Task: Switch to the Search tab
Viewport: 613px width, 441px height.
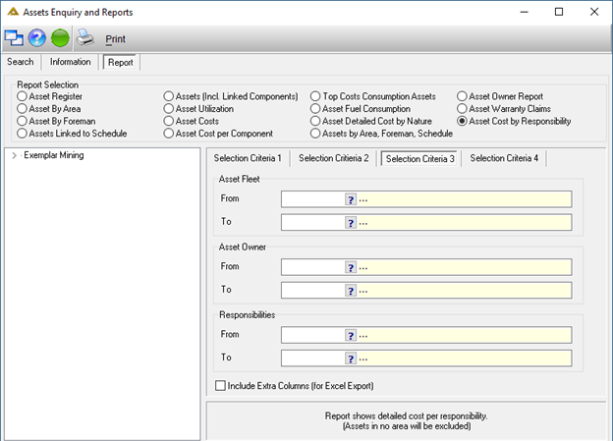Action: [21, 62]
